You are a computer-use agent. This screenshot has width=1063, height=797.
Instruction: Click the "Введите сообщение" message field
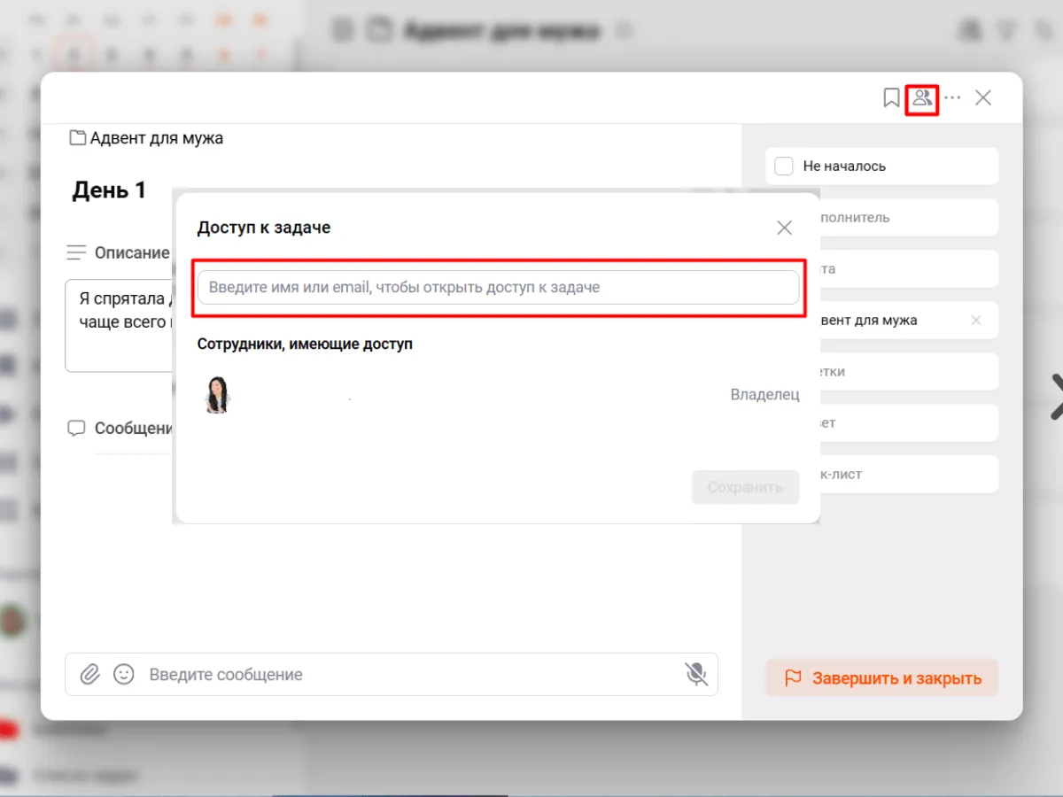[407, 675]
